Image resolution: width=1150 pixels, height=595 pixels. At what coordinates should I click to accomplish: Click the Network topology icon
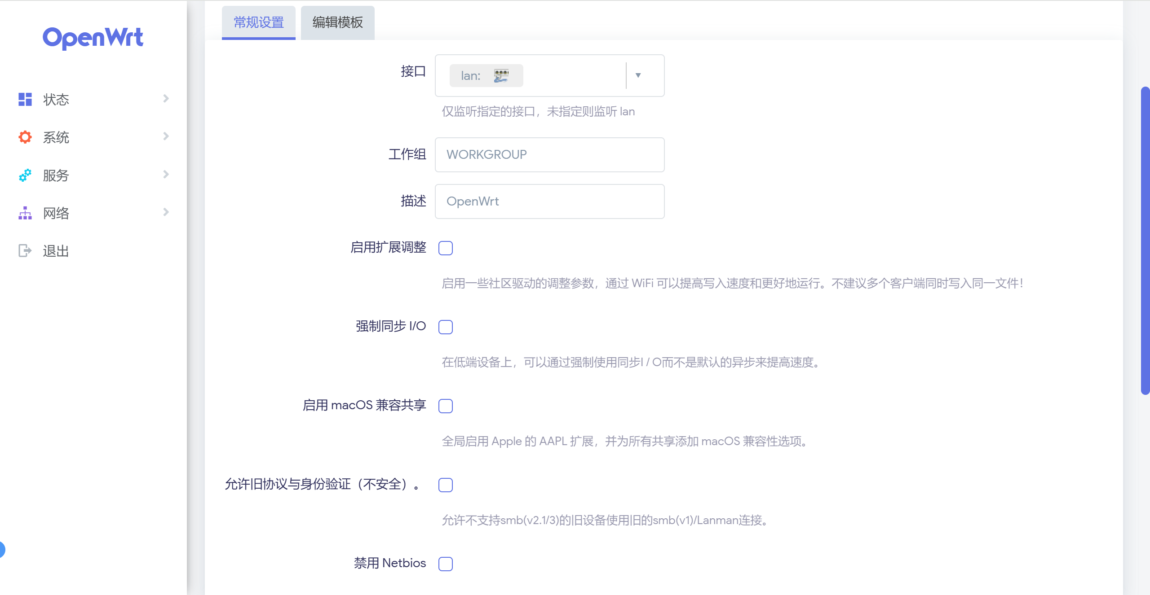25,213
